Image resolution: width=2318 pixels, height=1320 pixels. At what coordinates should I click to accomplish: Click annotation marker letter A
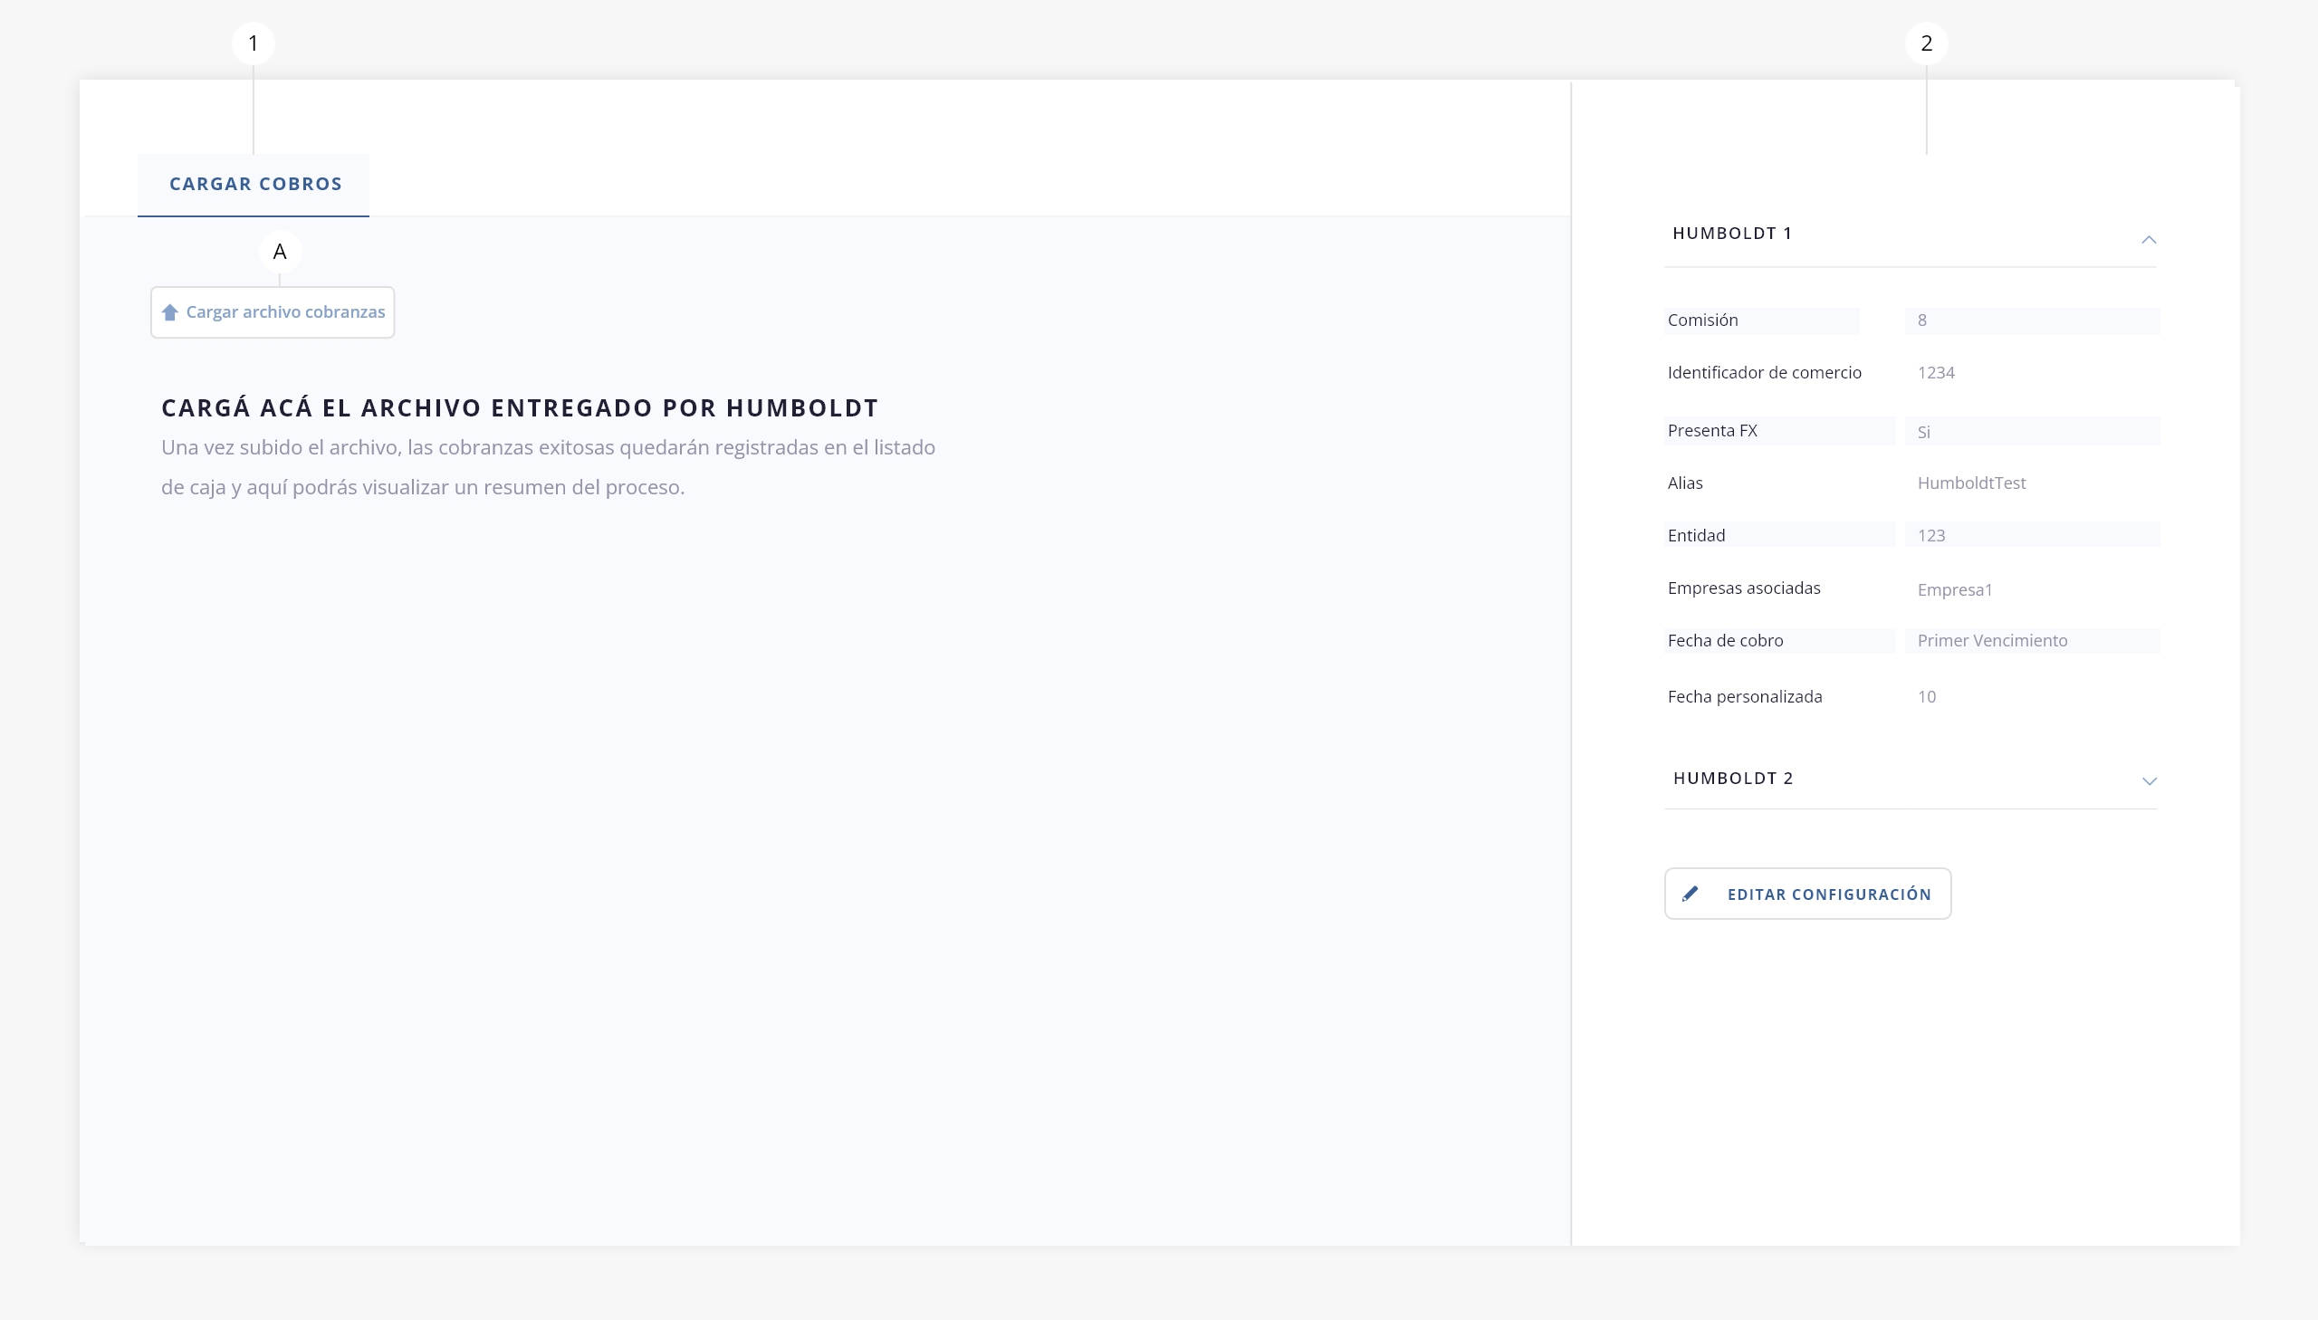point(279,252)
